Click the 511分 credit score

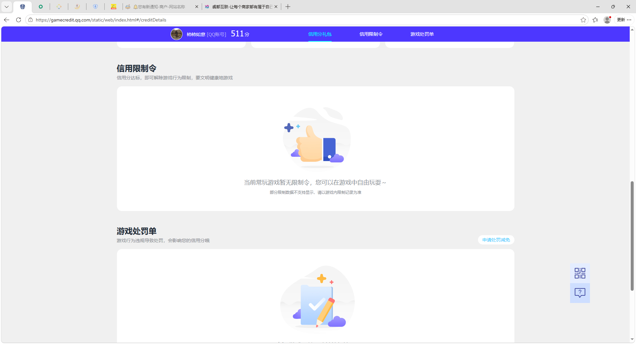(x=240, y=34)
